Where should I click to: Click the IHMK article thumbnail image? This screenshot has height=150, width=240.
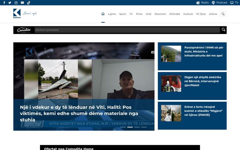click(171, 54)
